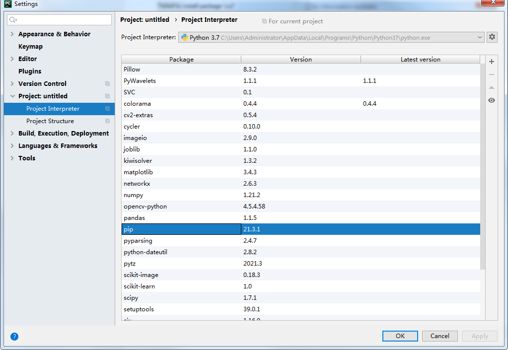Screen dimensions: 508x350
Task: Open Appearance & Behavior settings
Action: pyautogui.click(x=55, y=34)
